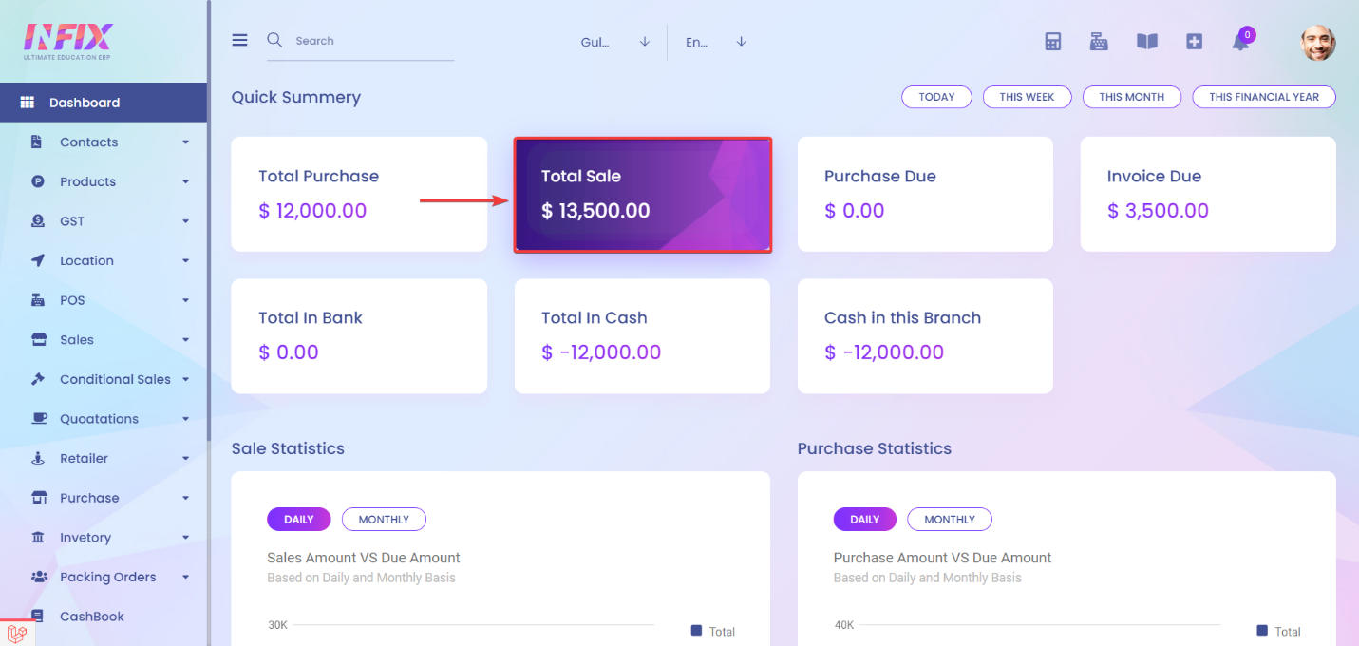Open the notifications bell icon
1359x646 pixels.
1240,42
